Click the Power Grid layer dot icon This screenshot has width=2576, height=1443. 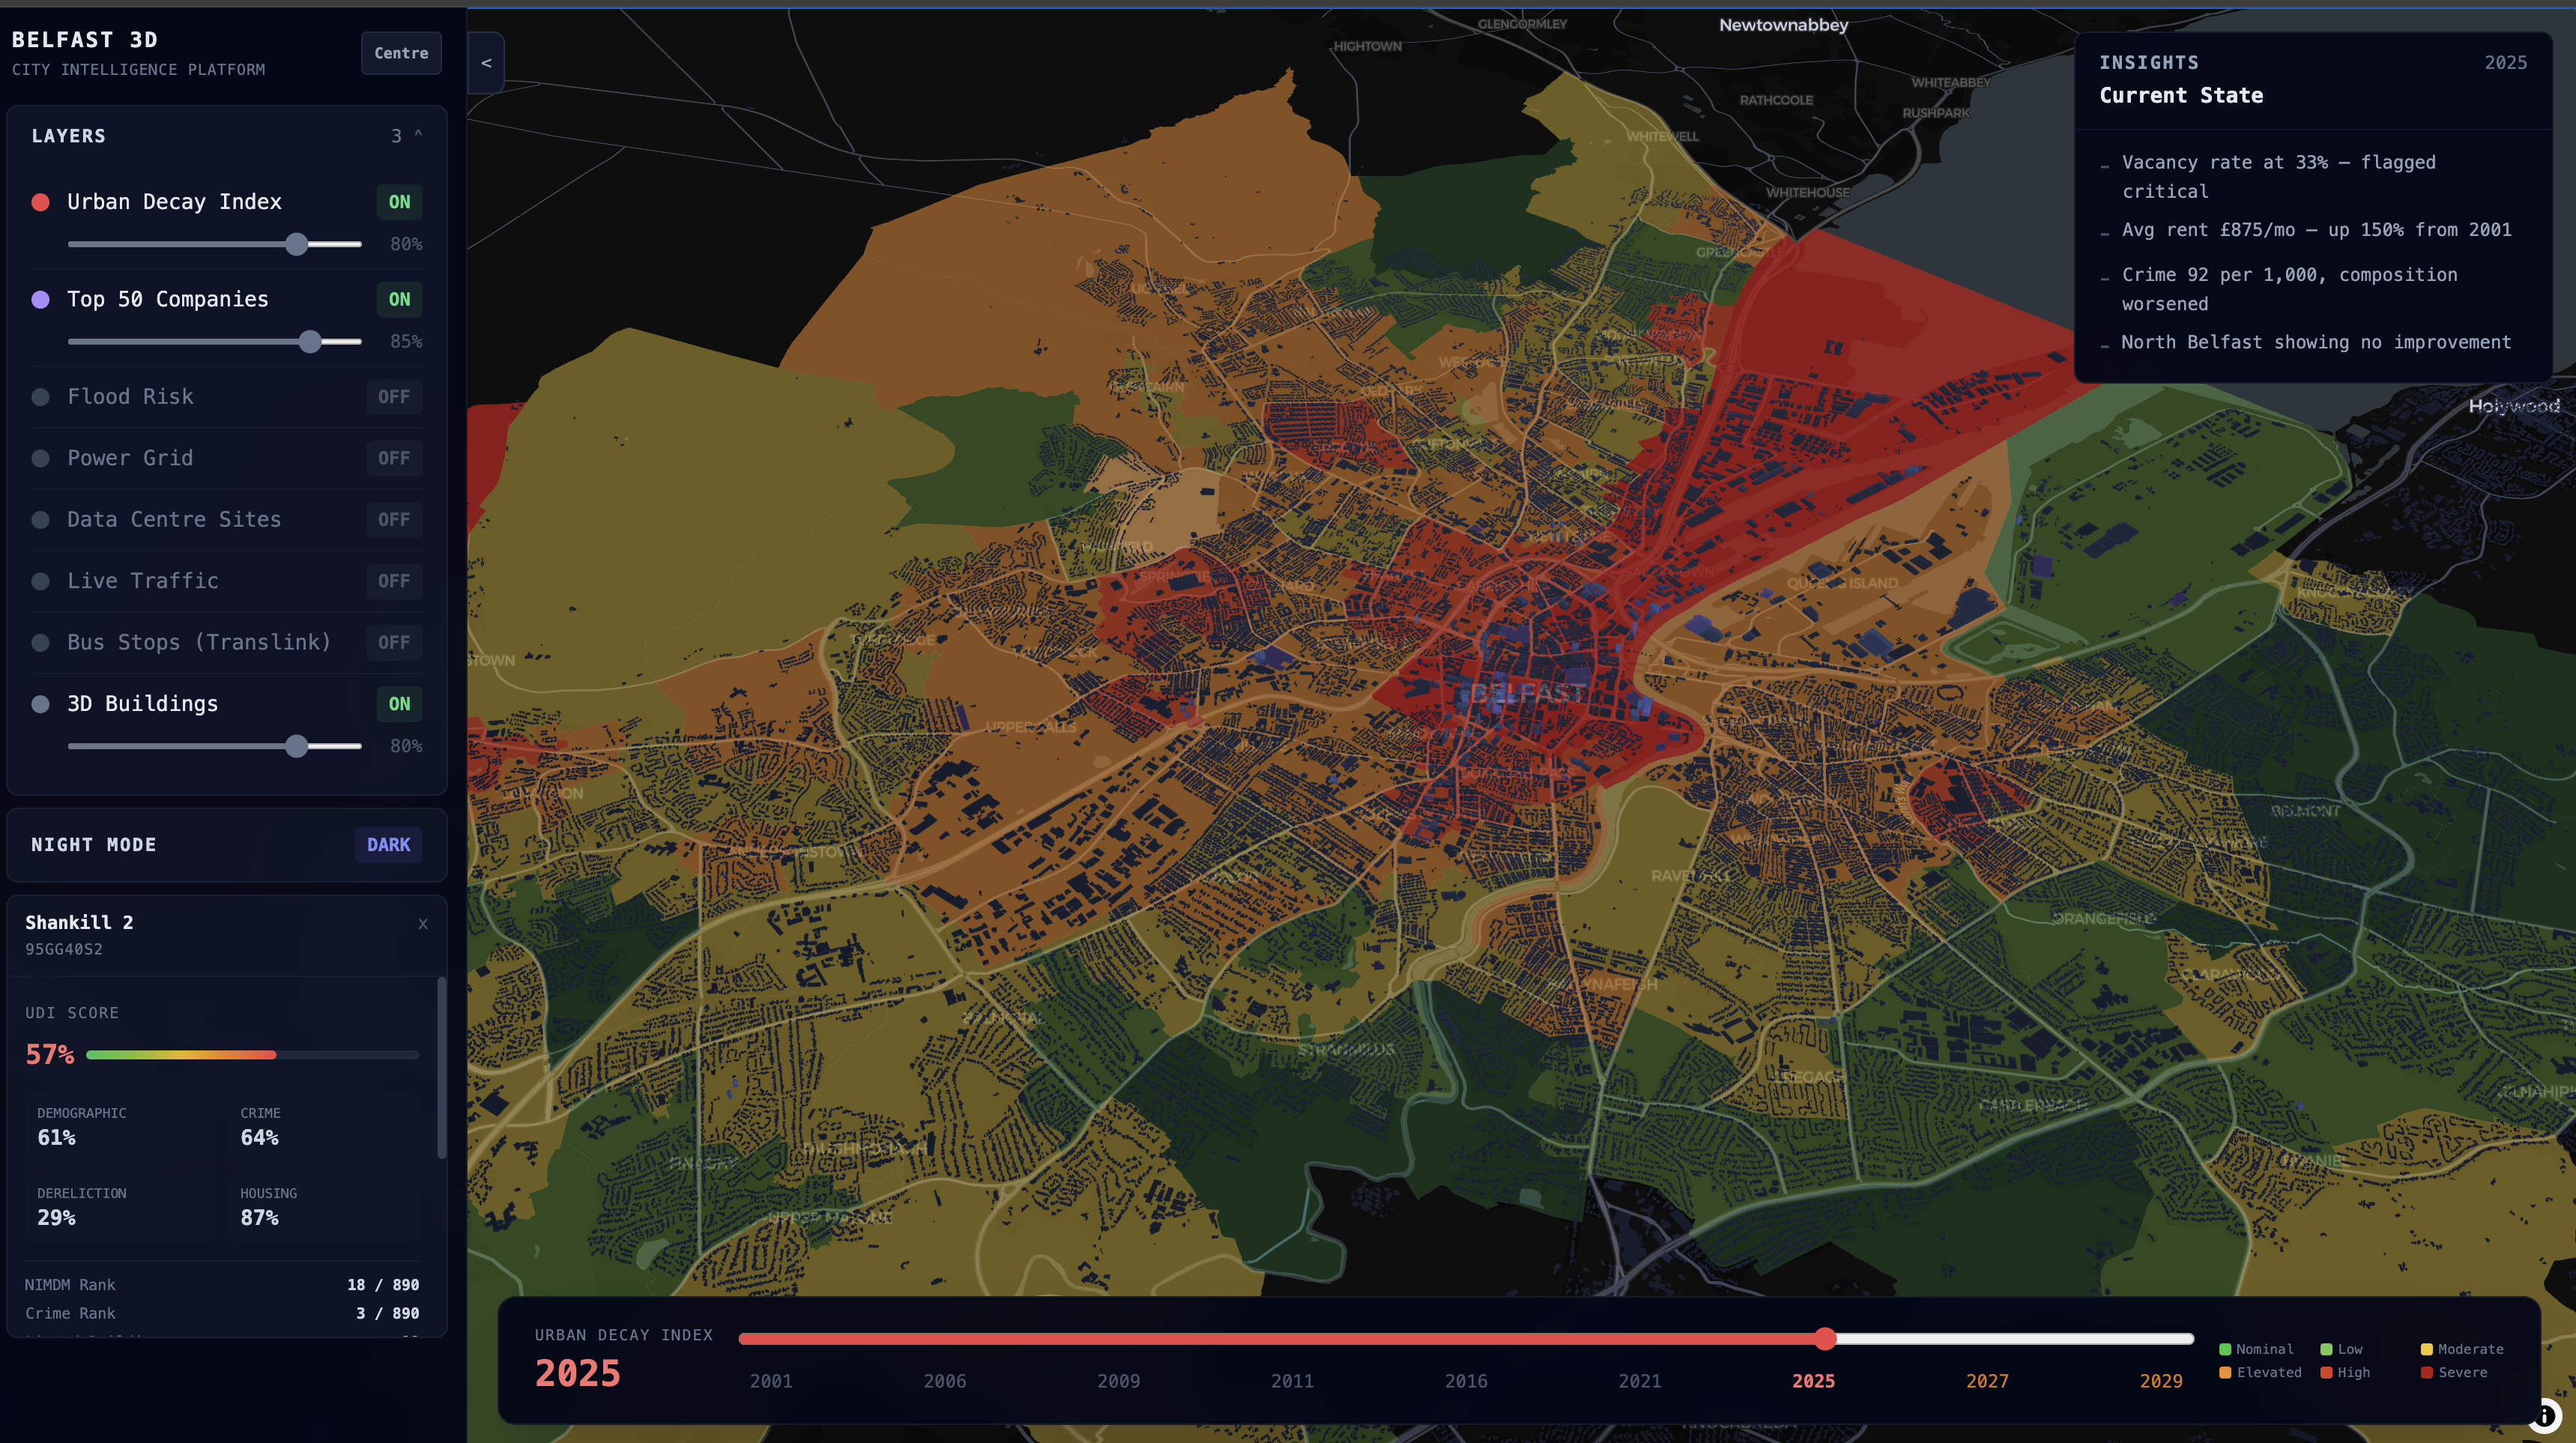tap(41, 458)
